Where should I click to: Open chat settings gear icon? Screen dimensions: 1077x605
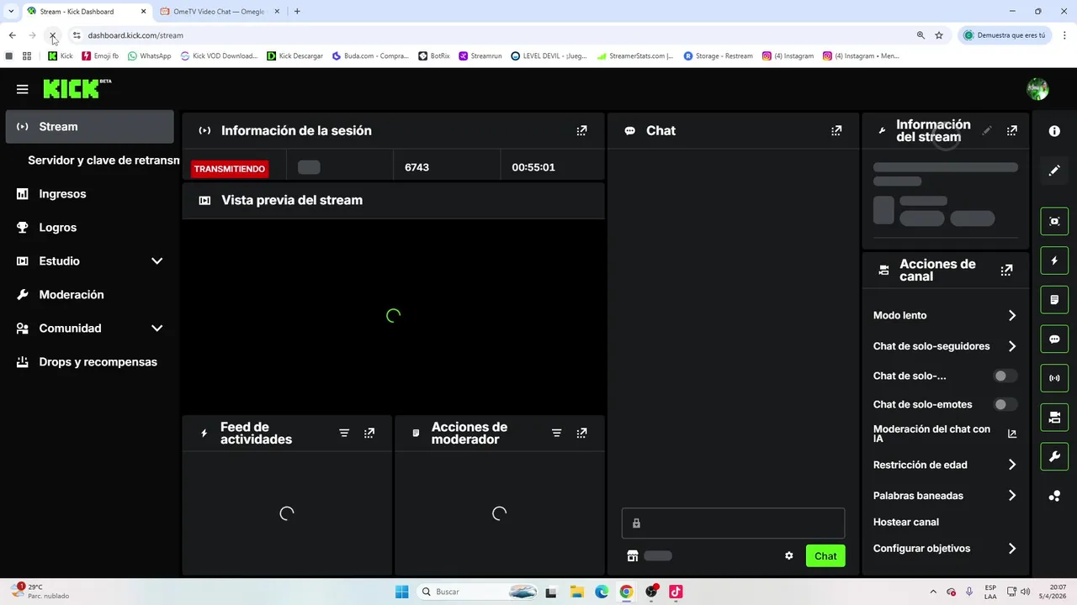(789, 555)
